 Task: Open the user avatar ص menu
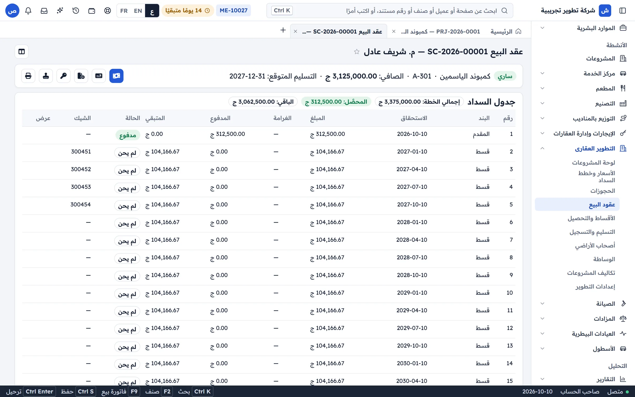[12, 11]
